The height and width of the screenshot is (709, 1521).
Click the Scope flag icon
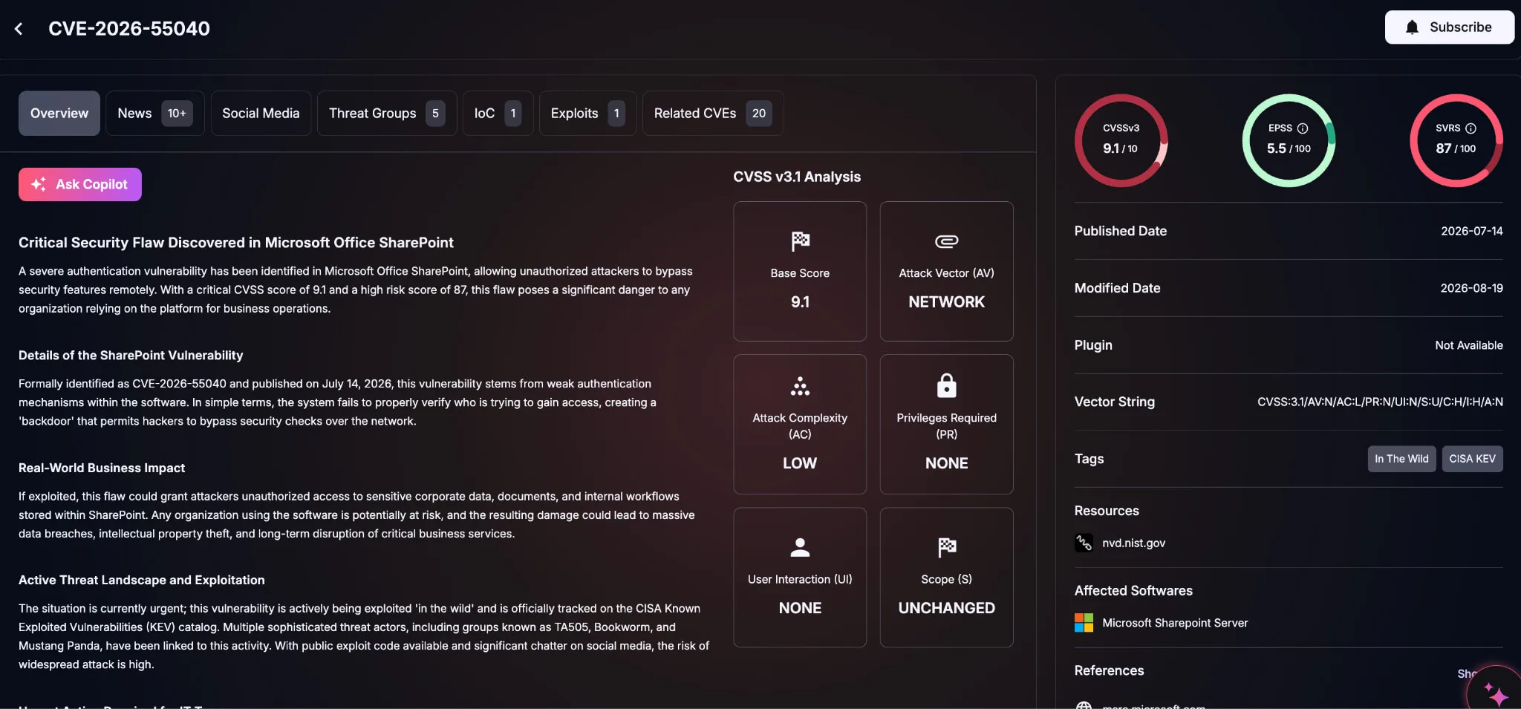pyautogui.click(x=946, y=547)
